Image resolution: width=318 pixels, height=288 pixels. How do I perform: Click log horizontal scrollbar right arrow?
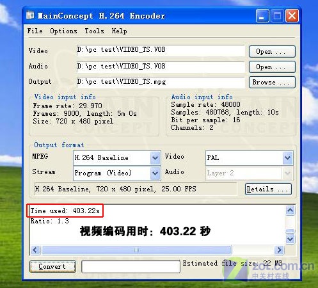[279, 250]
